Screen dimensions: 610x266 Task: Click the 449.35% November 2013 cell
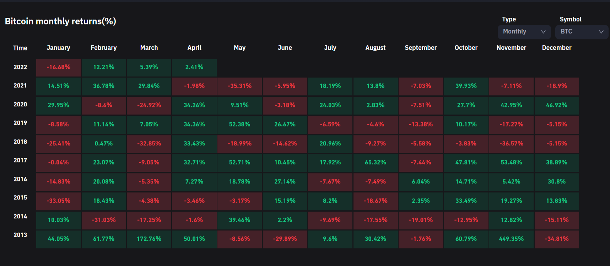tap(511, 239)
